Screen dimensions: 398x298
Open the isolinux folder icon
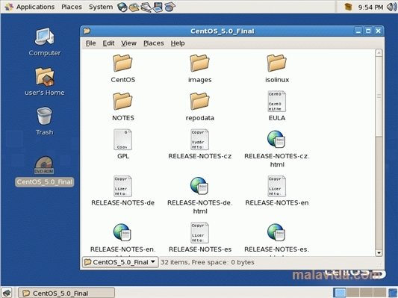click(276, 63)
